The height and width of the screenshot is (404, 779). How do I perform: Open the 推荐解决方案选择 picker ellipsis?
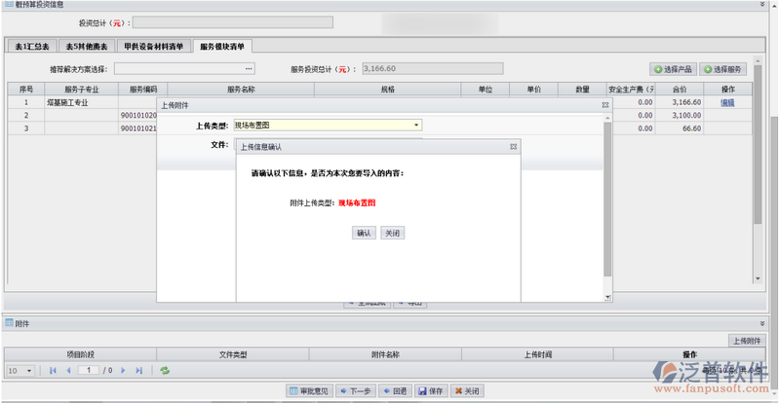click(249, 69)
